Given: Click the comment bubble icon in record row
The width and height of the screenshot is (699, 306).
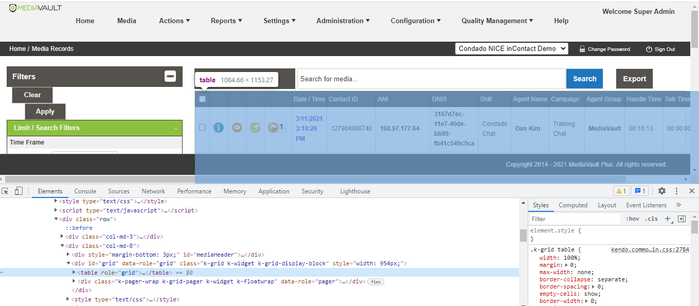Looking at the screenshot, I should tap(237, 128).
